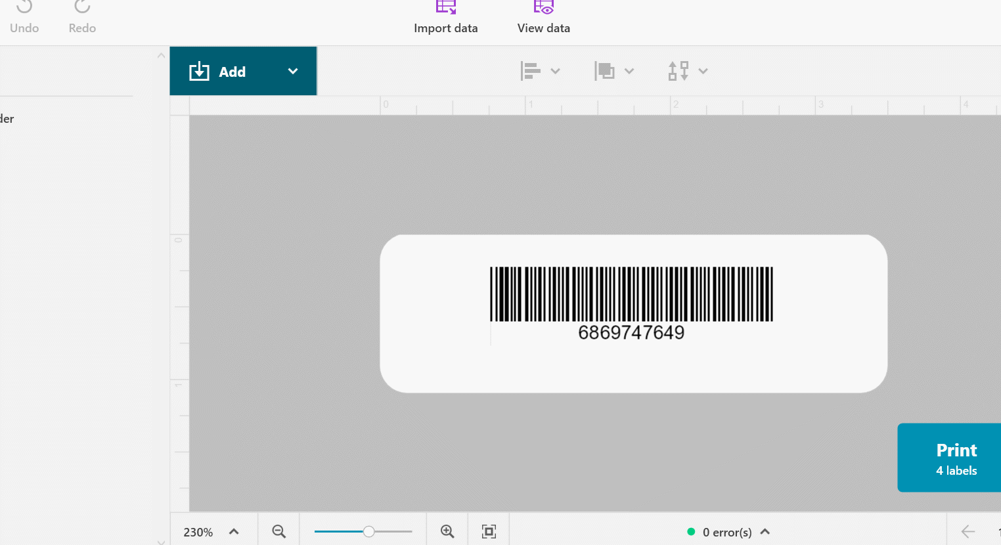Click the Import data menu entry

[x=445, y=28]
